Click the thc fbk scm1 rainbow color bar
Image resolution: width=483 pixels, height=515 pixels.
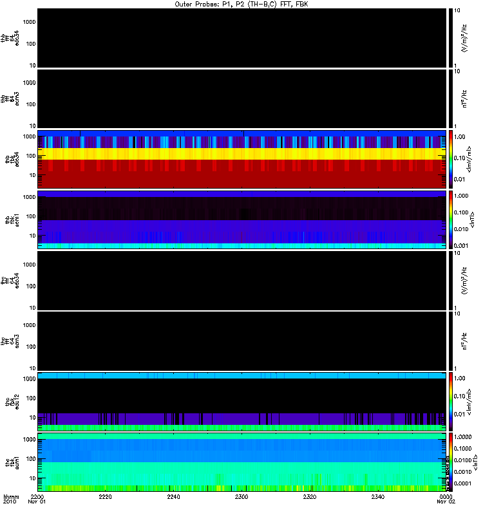point(451,462)
